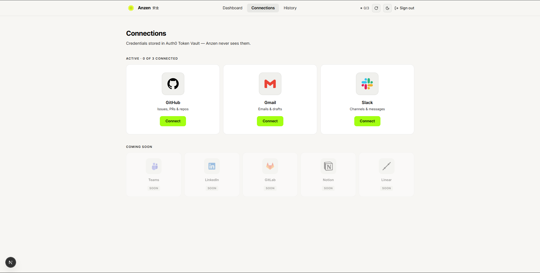Click the LinkedIn icon in coming soon
This screenshot has height=273, width=540.
coord(212,166)
